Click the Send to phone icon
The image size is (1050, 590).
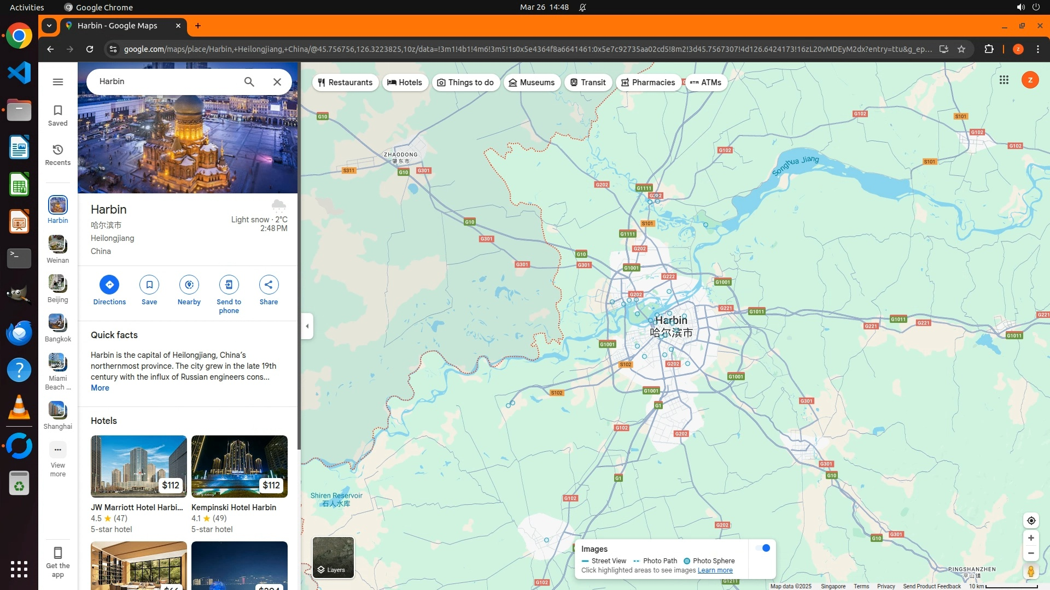tap(229, 285)
